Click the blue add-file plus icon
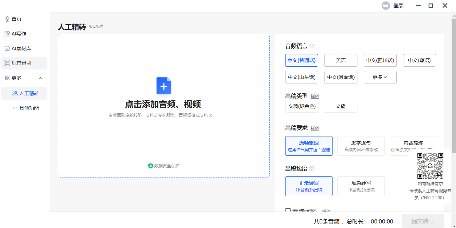This screenshot has height=228, width=456. point(164,86)
